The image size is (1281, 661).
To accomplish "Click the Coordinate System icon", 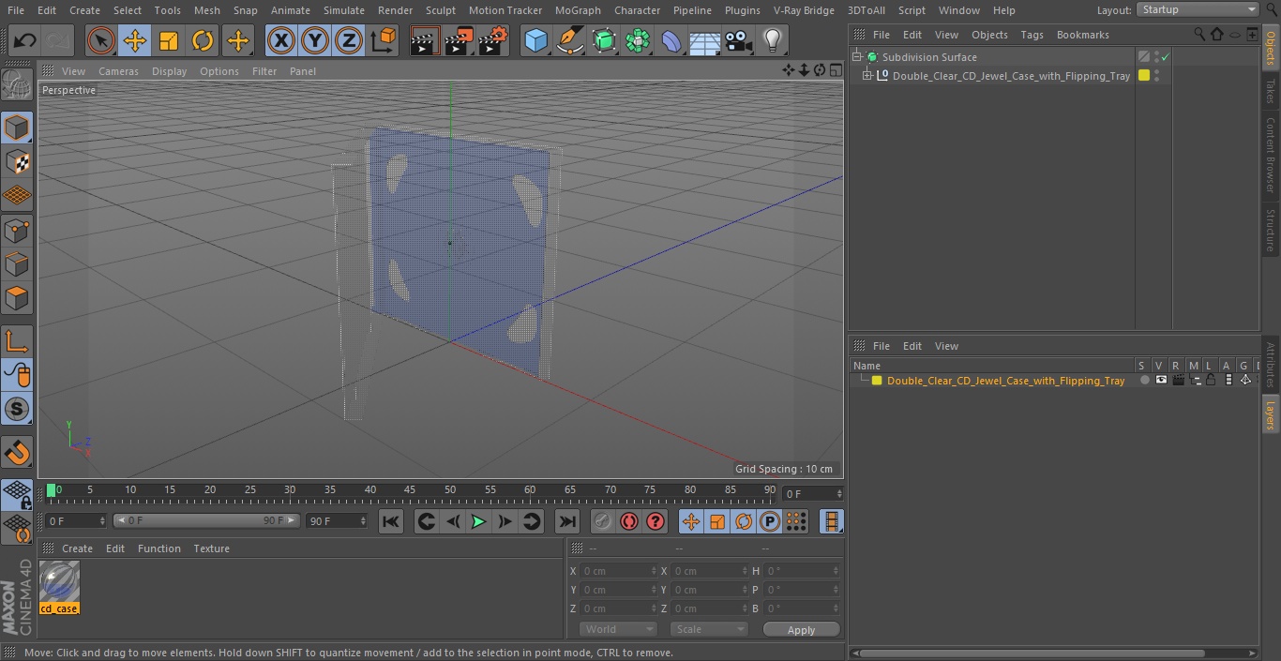I will coord(384,40).
